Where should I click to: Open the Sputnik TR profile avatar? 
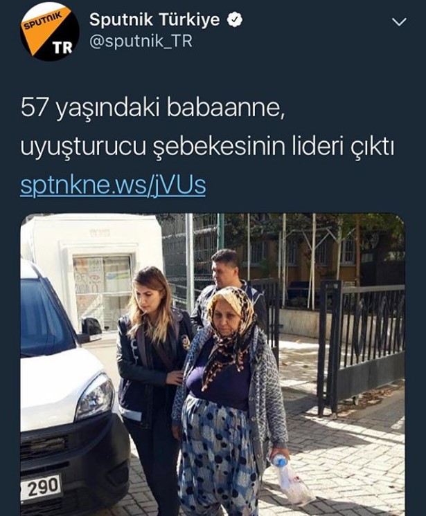50,31
